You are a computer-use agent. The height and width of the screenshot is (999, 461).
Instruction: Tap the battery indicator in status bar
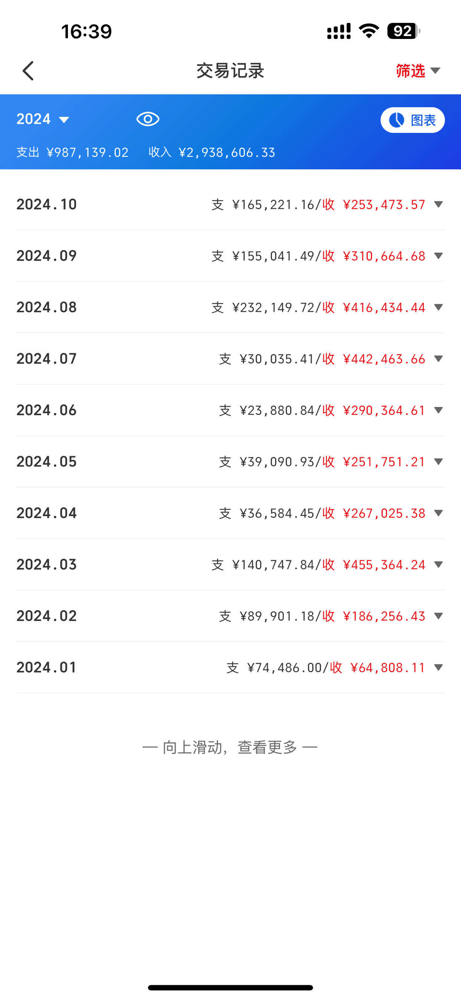(403, 31)
